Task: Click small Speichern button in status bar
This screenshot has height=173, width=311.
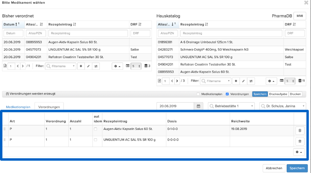Action: click(x=260, y=94)
